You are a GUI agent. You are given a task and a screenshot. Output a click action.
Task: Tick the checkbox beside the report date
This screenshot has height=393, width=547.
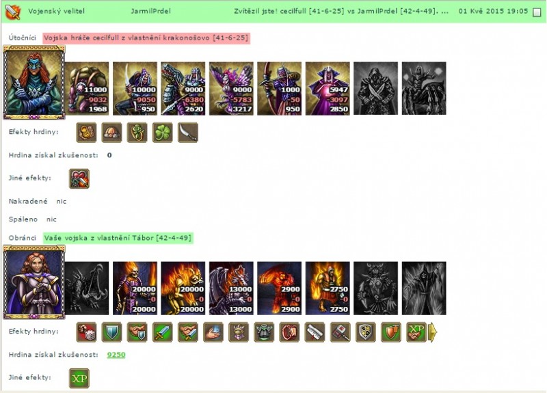click(537, 12)
